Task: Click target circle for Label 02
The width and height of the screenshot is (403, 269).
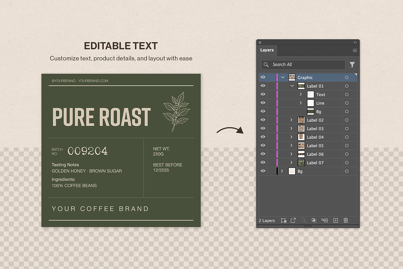Action: pos(347,120)
